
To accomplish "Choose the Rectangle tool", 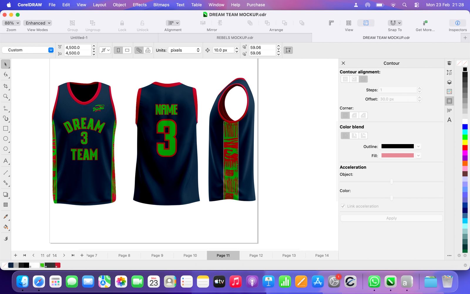I will click(x=6, y=128).
